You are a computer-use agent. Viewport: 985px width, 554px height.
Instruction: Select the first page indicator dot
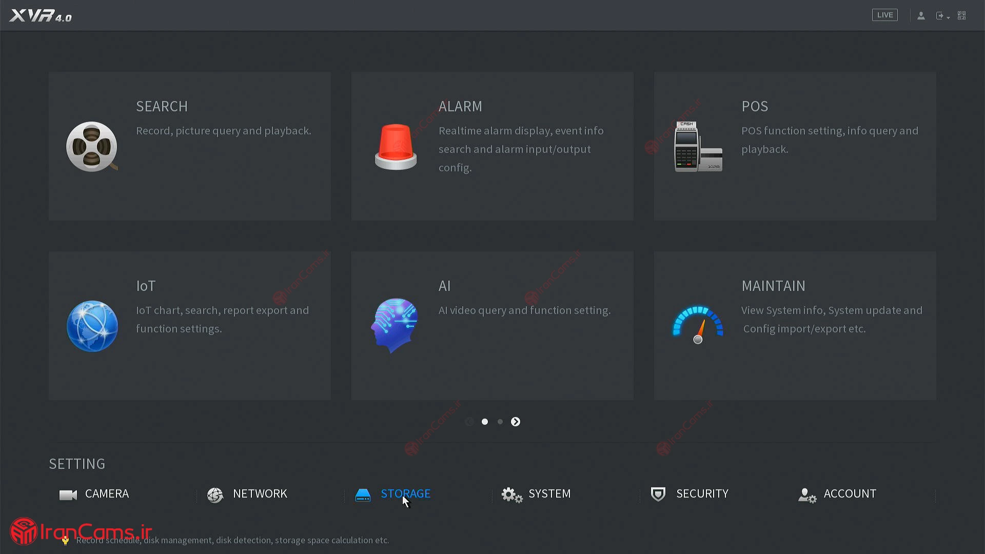coord(485,422)
